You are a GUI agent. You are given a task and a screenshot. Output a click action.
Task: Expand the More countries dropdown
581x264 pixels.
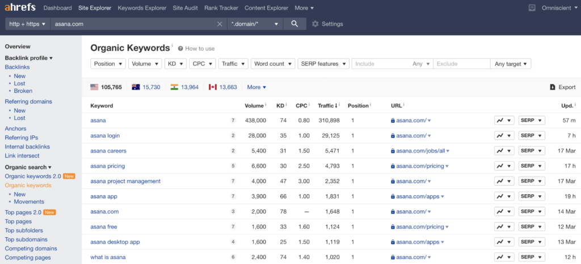click(x=256, y=87)
